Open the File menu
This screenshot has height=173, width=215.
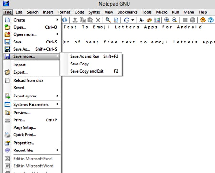point(8,12)
